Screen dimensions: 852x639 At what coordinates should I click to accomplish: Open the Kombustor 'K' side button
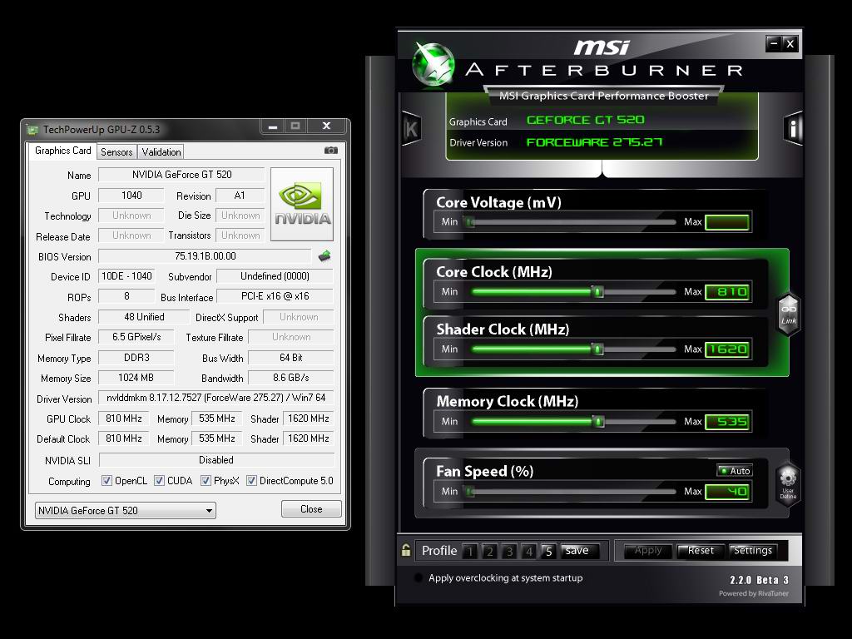coord(411,128)
